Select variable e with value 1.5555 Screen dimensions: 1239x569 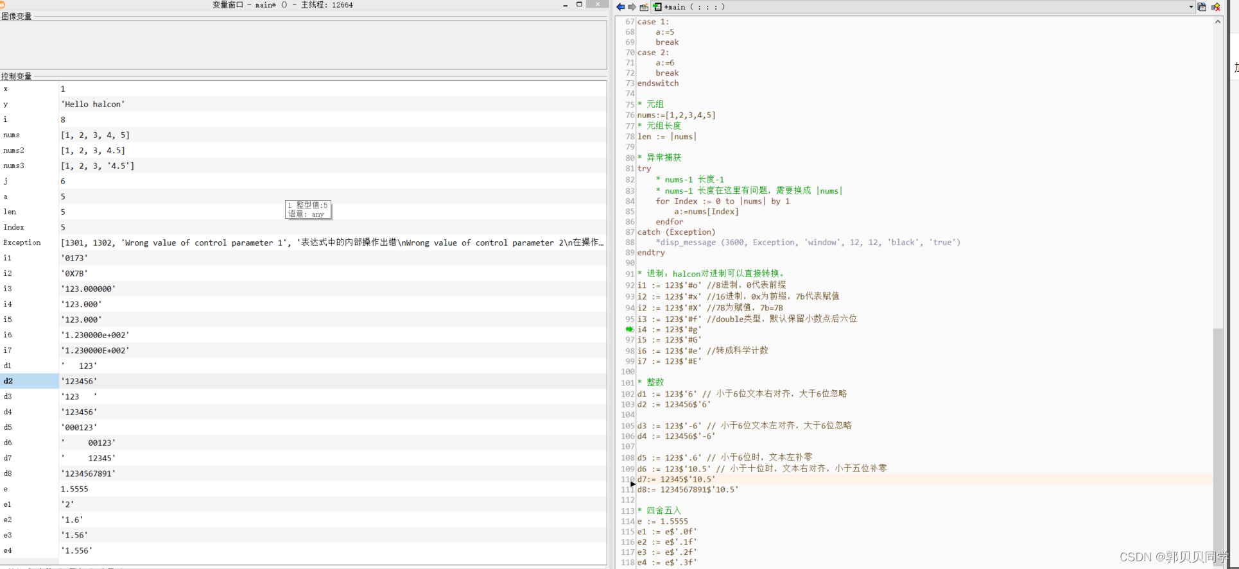pyautogui.click(x=303, y=489)
